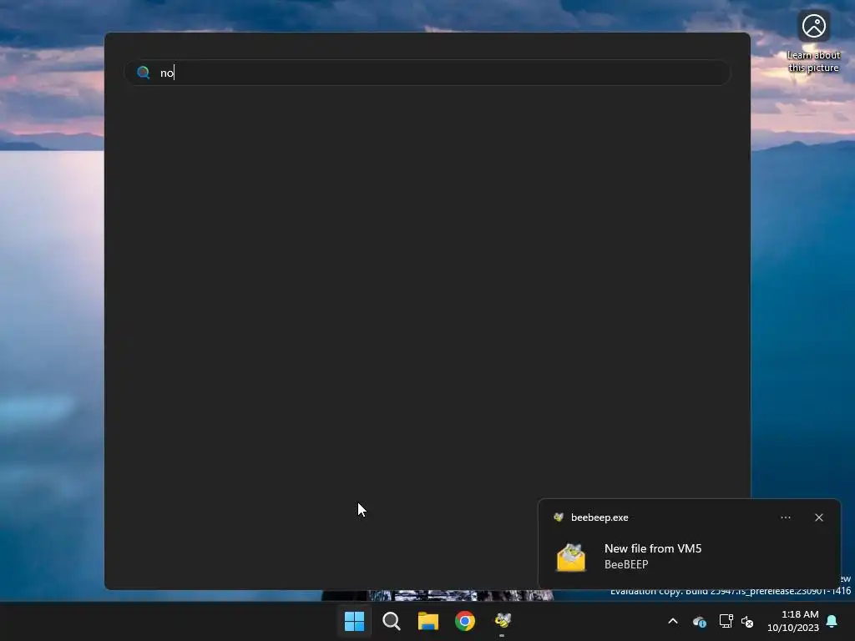Click the muted volume tray icon

[x=747, y=621]
